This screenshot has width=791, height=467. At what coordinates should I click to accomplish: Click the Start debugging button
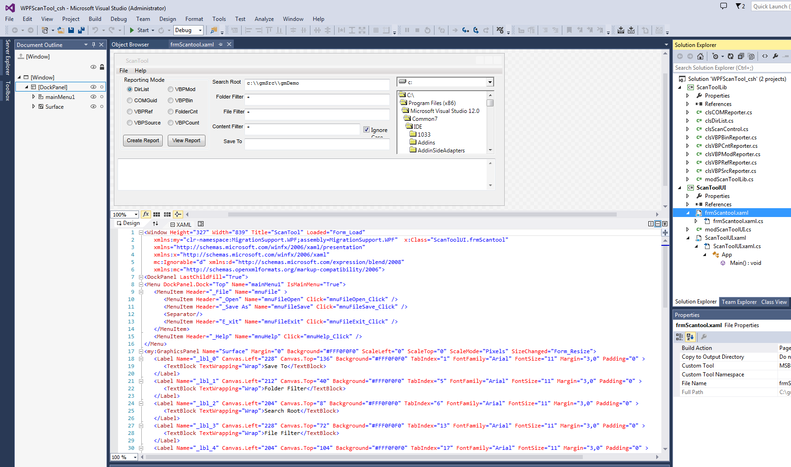139,30
